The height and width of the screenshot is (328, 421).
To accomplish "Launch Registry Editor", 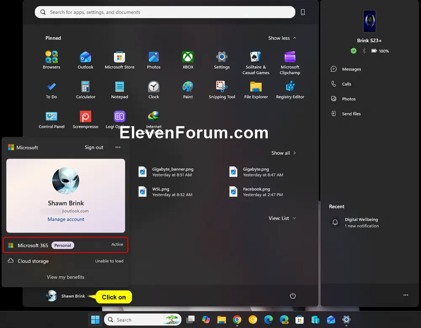I will [x=290, y=90].
